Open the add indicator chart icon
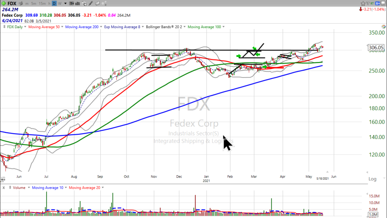The height and width of the screenshot is (218, 387). [x=84, y=4]
